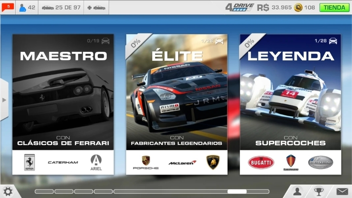The image size is (352, 198).
Task: Open the mail envelope icon
Action: pyautogui.click(x=342, y=191)
